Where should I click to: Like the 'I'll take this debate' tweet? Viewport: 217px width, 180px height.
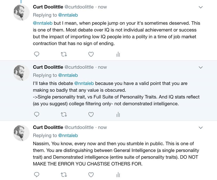[91, 115]
